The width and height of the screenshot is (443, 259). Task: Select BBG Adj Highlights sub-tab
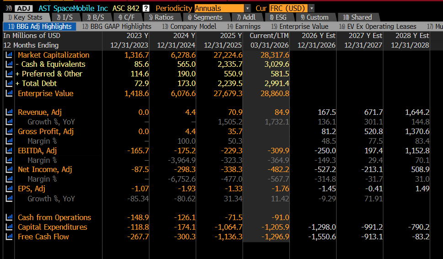coord(40,27)
